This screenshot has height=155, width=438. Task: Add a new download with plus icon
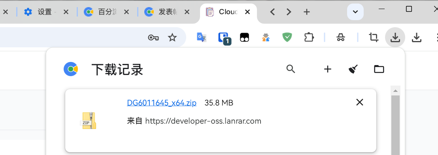[x=327, y=69]
